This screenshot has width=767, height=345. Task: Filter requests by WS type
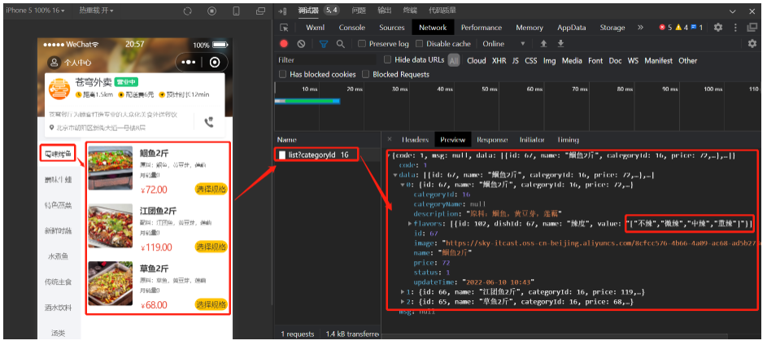633,61
